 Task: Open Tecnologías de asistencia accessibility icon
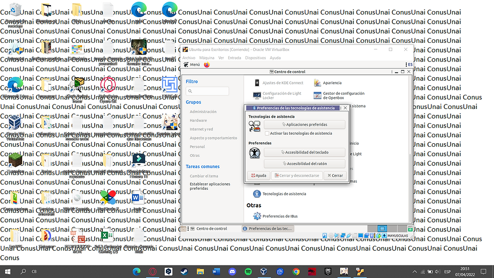pyautogui.click(x=257, y=194)
